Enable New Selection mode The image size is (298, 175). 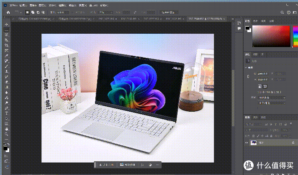click(27, 12)
